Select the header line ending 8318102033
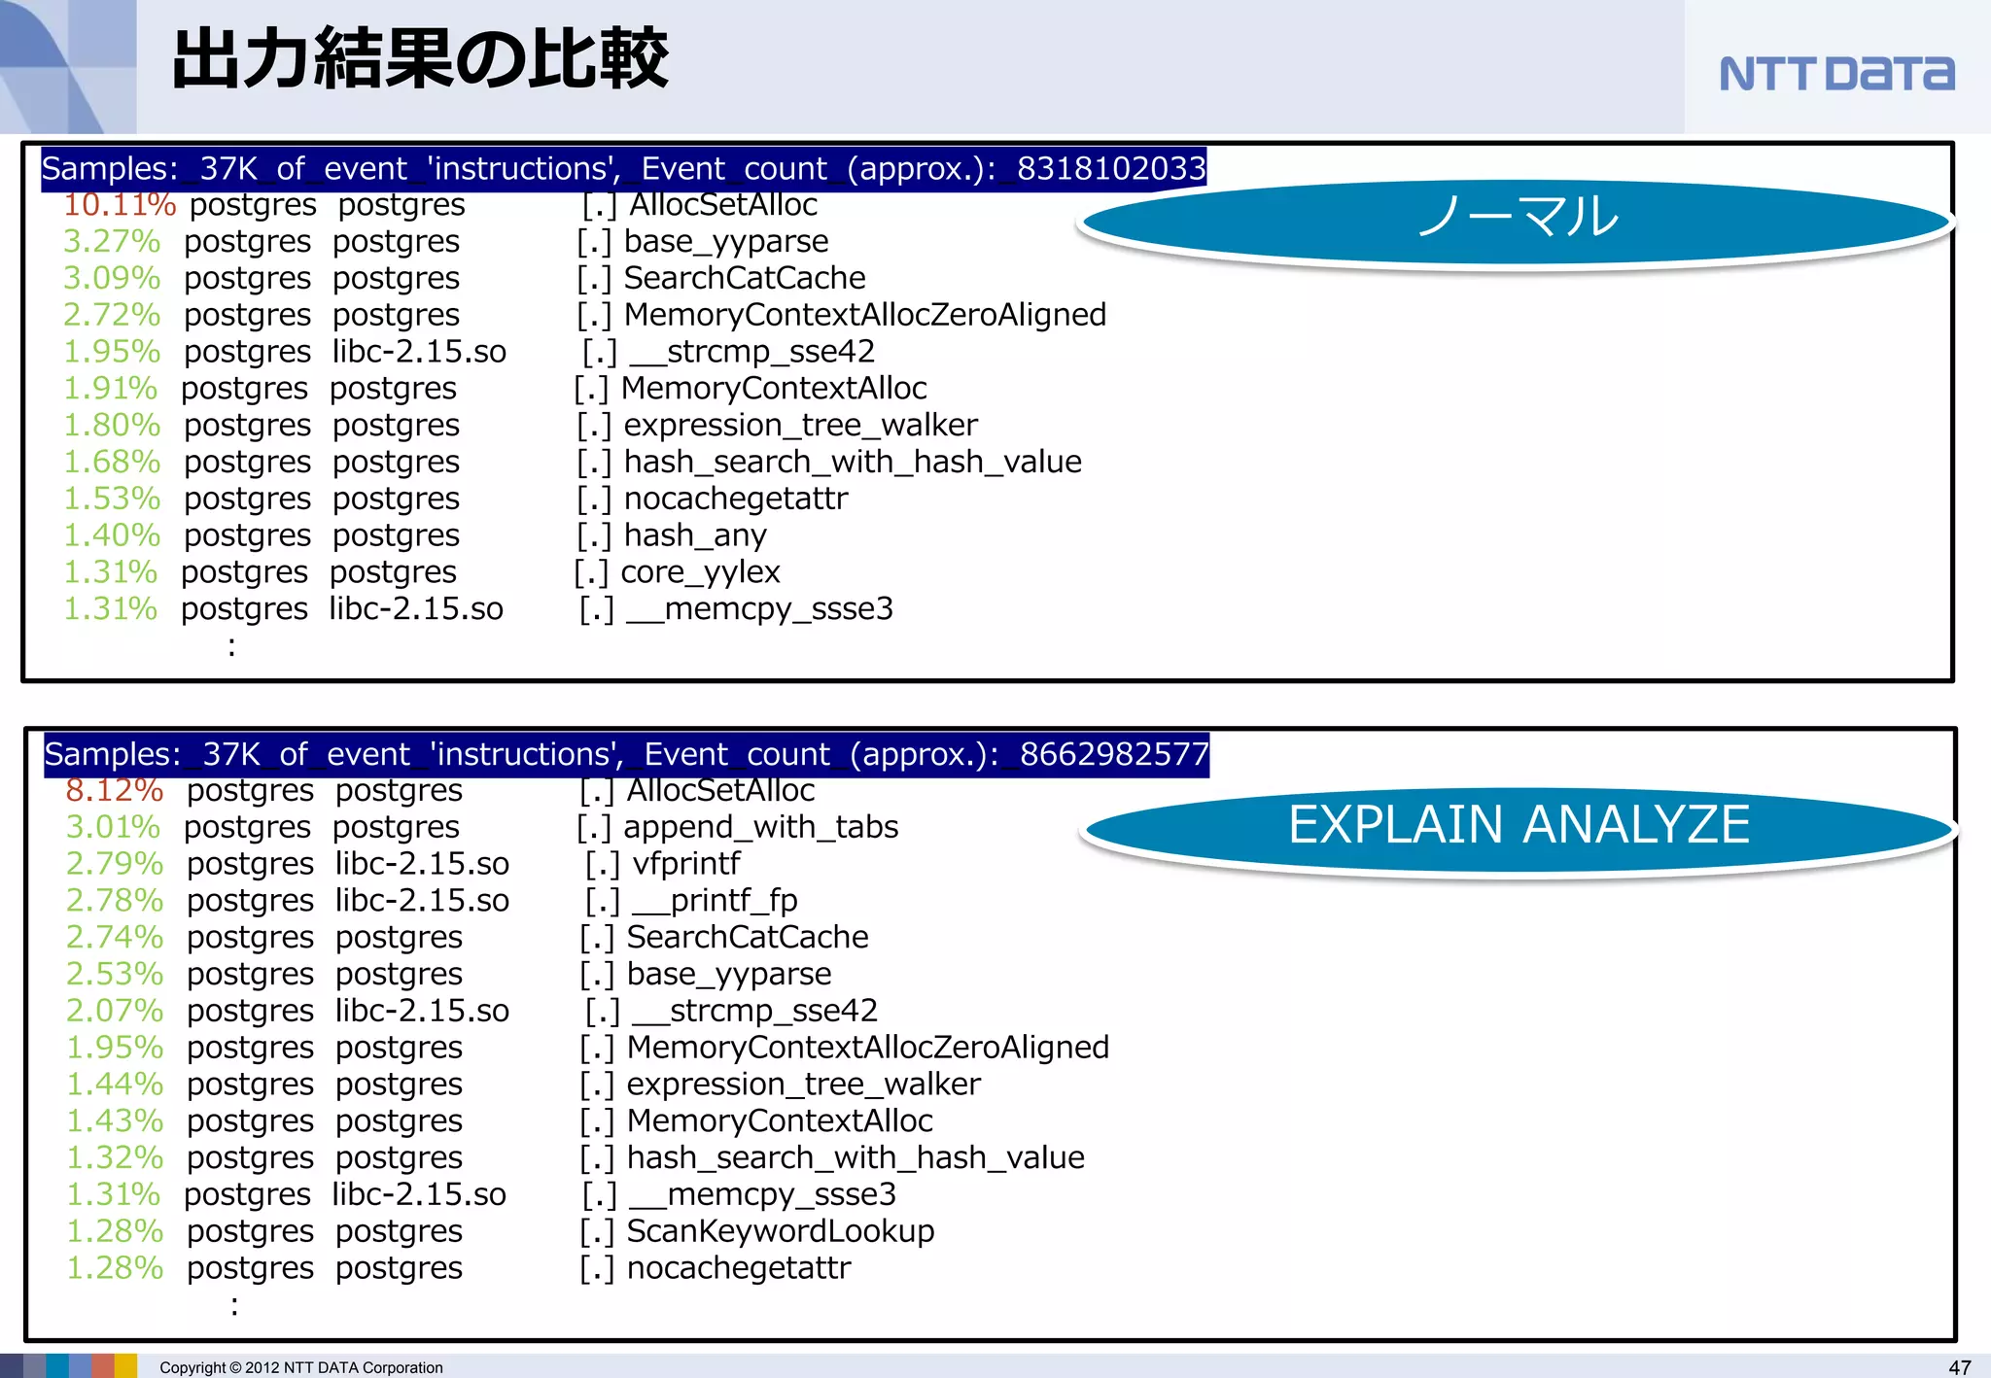 [x=623, y=169]
